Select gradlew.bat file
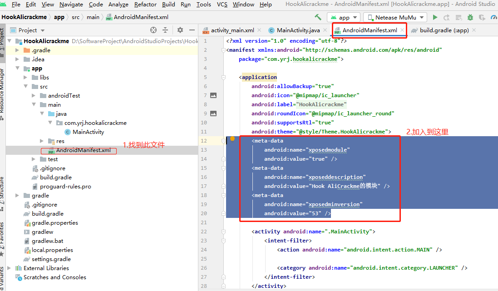The height and width of the screenshot is (291, 498). [x=47, y=241]
